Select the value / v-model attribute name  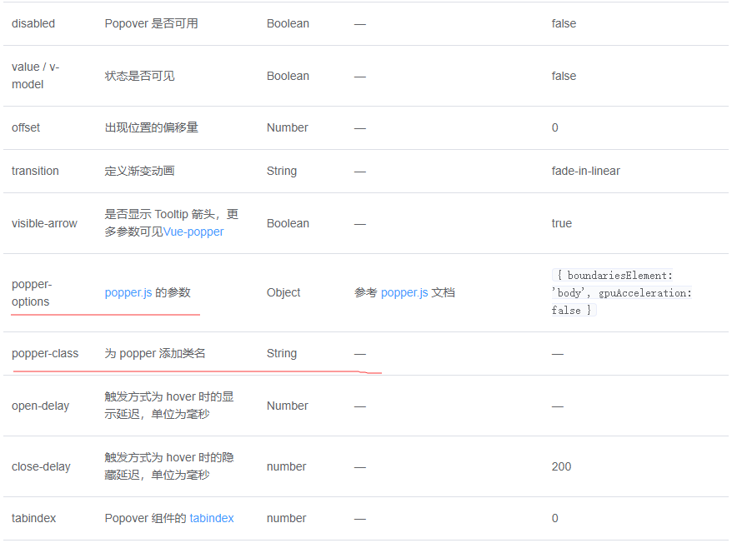[x=34, y=76]
